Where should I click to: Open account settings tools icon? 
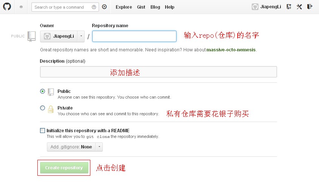point(299,7)
